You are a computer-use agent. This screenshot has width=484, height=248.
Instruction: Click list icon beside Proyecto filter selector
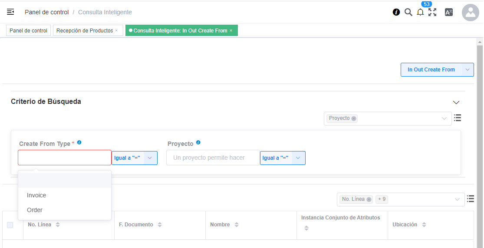coord(457,118)
